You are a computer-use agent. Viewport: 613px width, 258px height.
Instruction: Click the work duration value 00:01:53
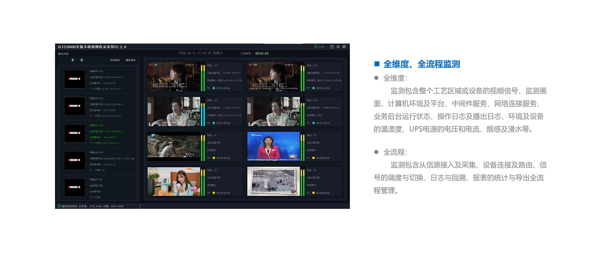pos(262,54)
